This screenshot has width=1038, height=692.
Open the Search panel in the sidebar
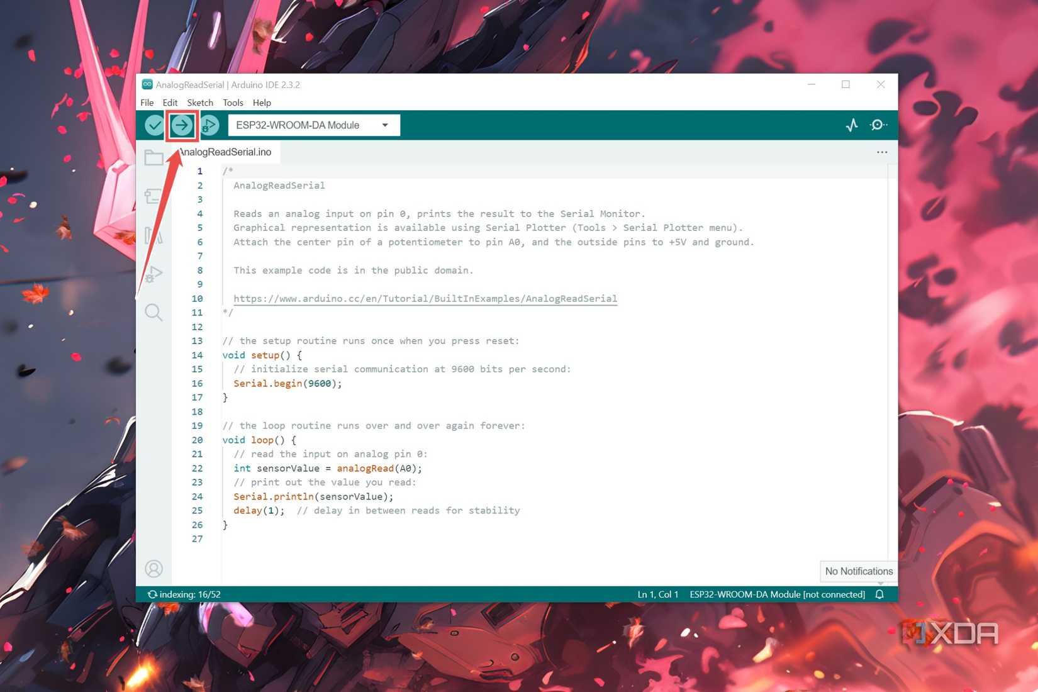point(153,312)
